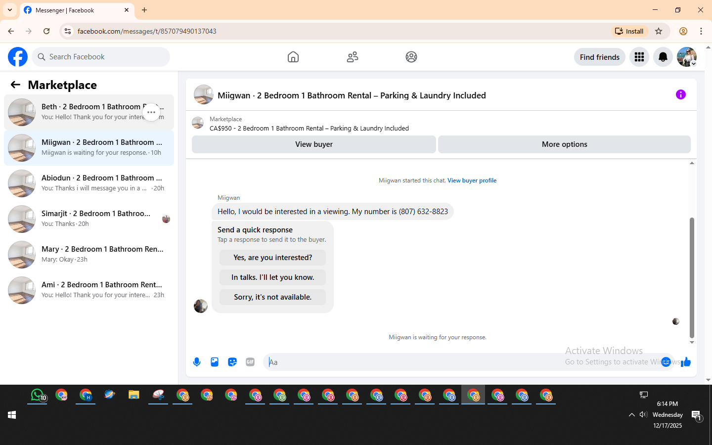
Task: Open the Facebook logo home link
Action: (18, 57)
